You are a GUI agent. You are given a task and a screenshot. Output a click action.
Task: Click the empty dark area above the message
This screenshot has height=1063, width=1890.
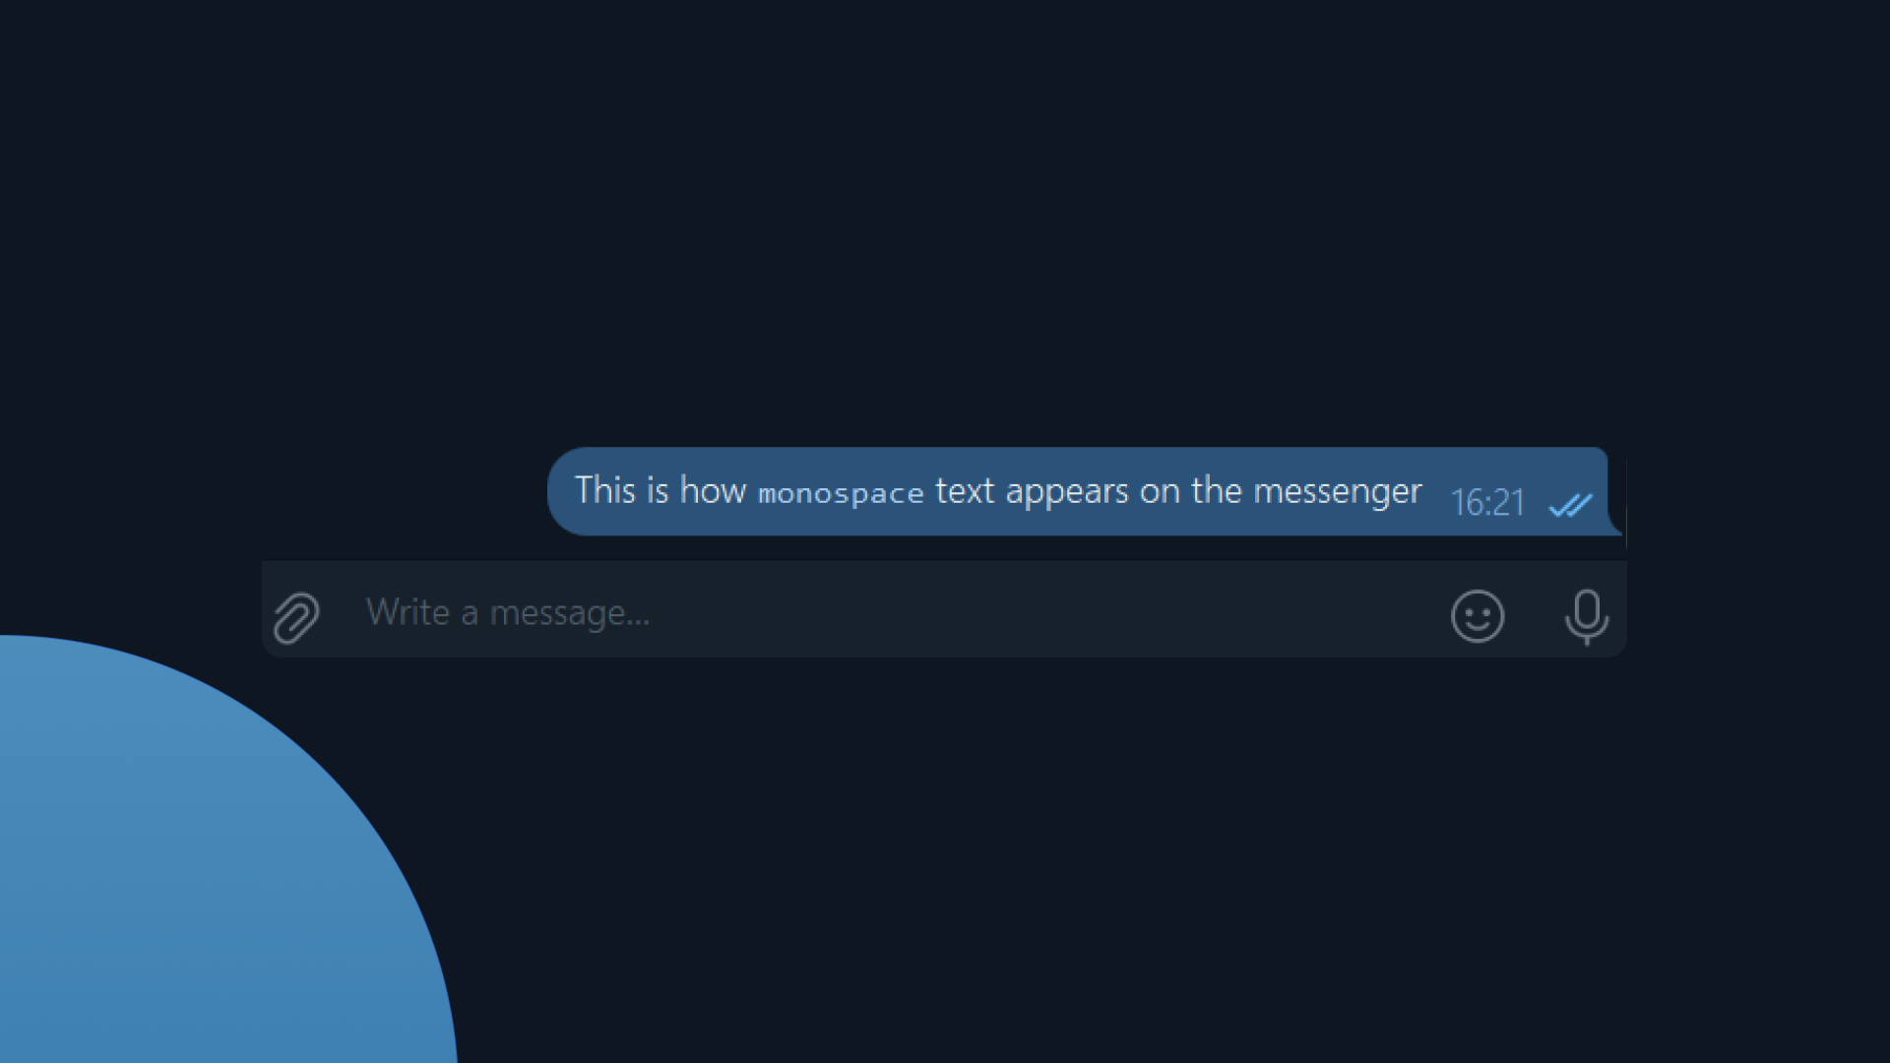(945, 217)
